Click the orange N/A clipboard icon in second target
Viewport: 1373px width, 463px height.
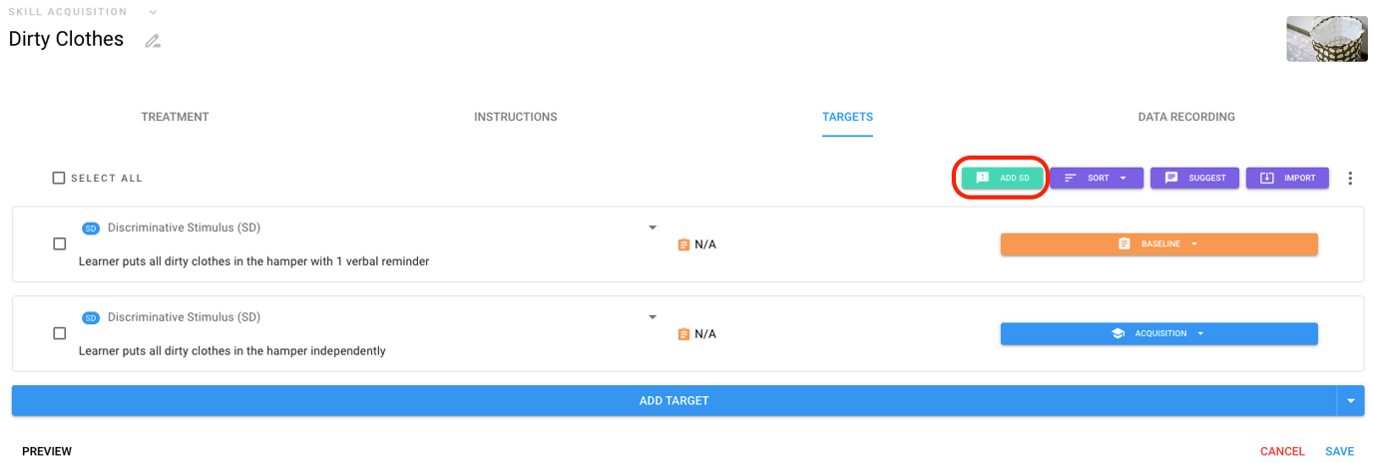pyautogui.click(x=684, y=334)
